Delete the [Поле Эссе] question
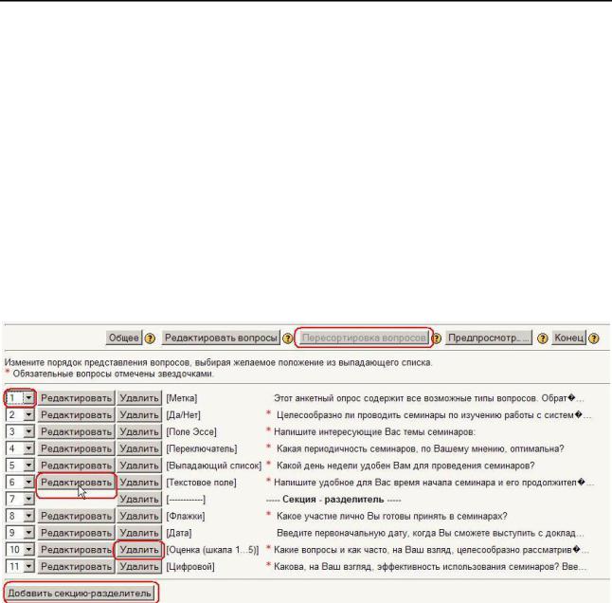The width and height of the screenshot is (612, 603). tap(139, 431)
